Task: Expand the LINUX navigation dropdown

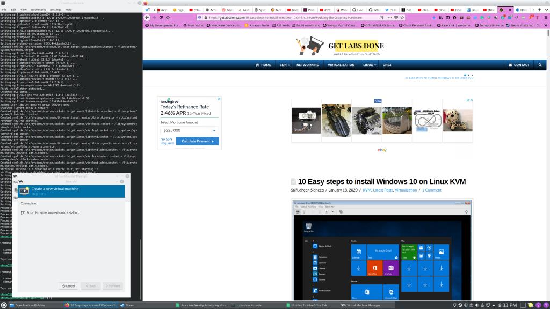Action: [370, 65]
